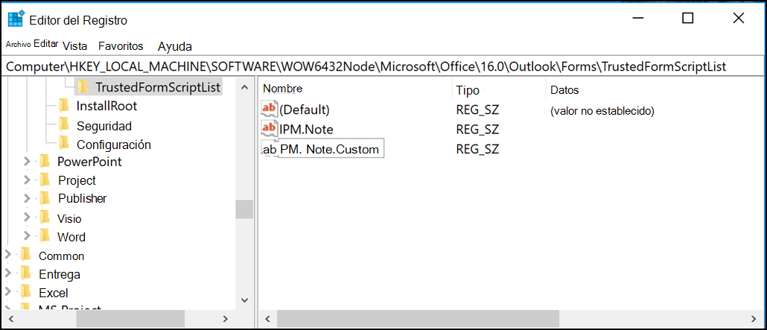Expand the PowerPoint registry key
Image resolution: width=767 pixels, height=330 pixels.
pyautogui.click(x=27, y=161)
